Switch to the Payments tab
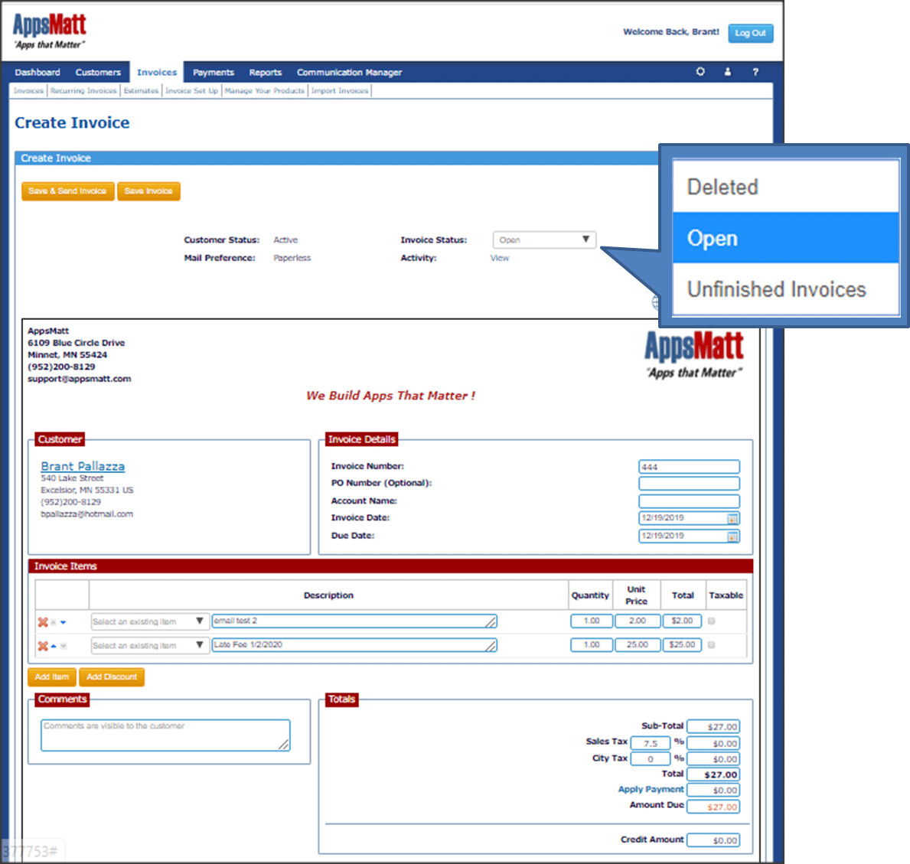Screen dimensions: 910x864 pyautogui.click(x=213, y=73)
